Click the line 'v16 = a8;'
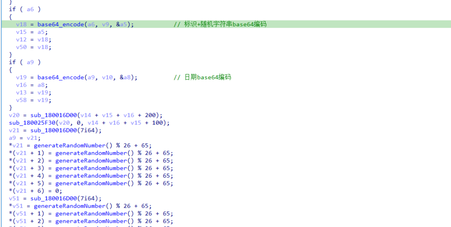Viewport: 451px width, 227px height. coord(32,85)
